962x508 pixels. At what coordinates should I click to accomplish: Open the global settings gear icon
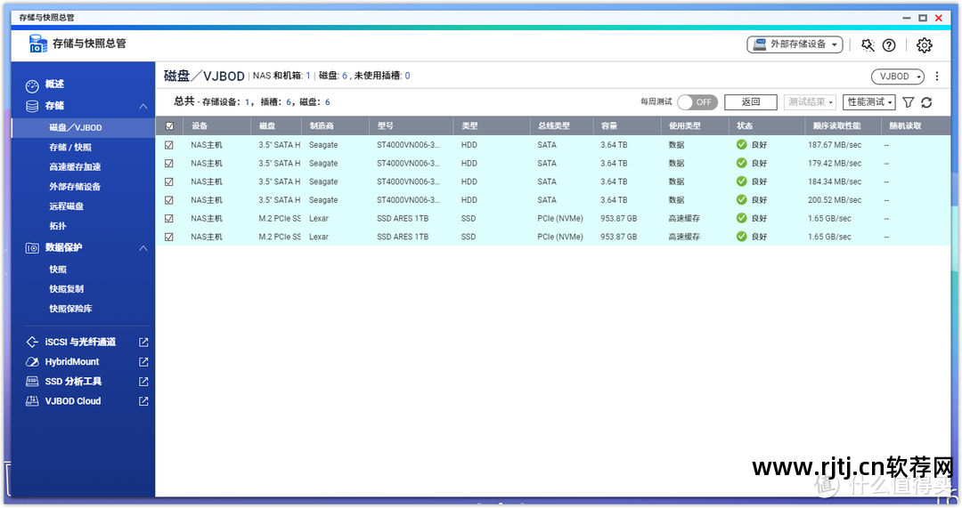[924, 44]
